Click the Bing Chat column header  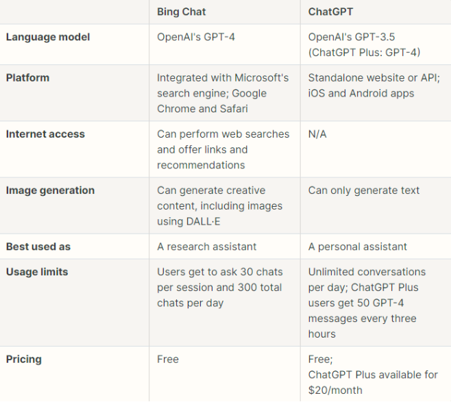[182, 12]
